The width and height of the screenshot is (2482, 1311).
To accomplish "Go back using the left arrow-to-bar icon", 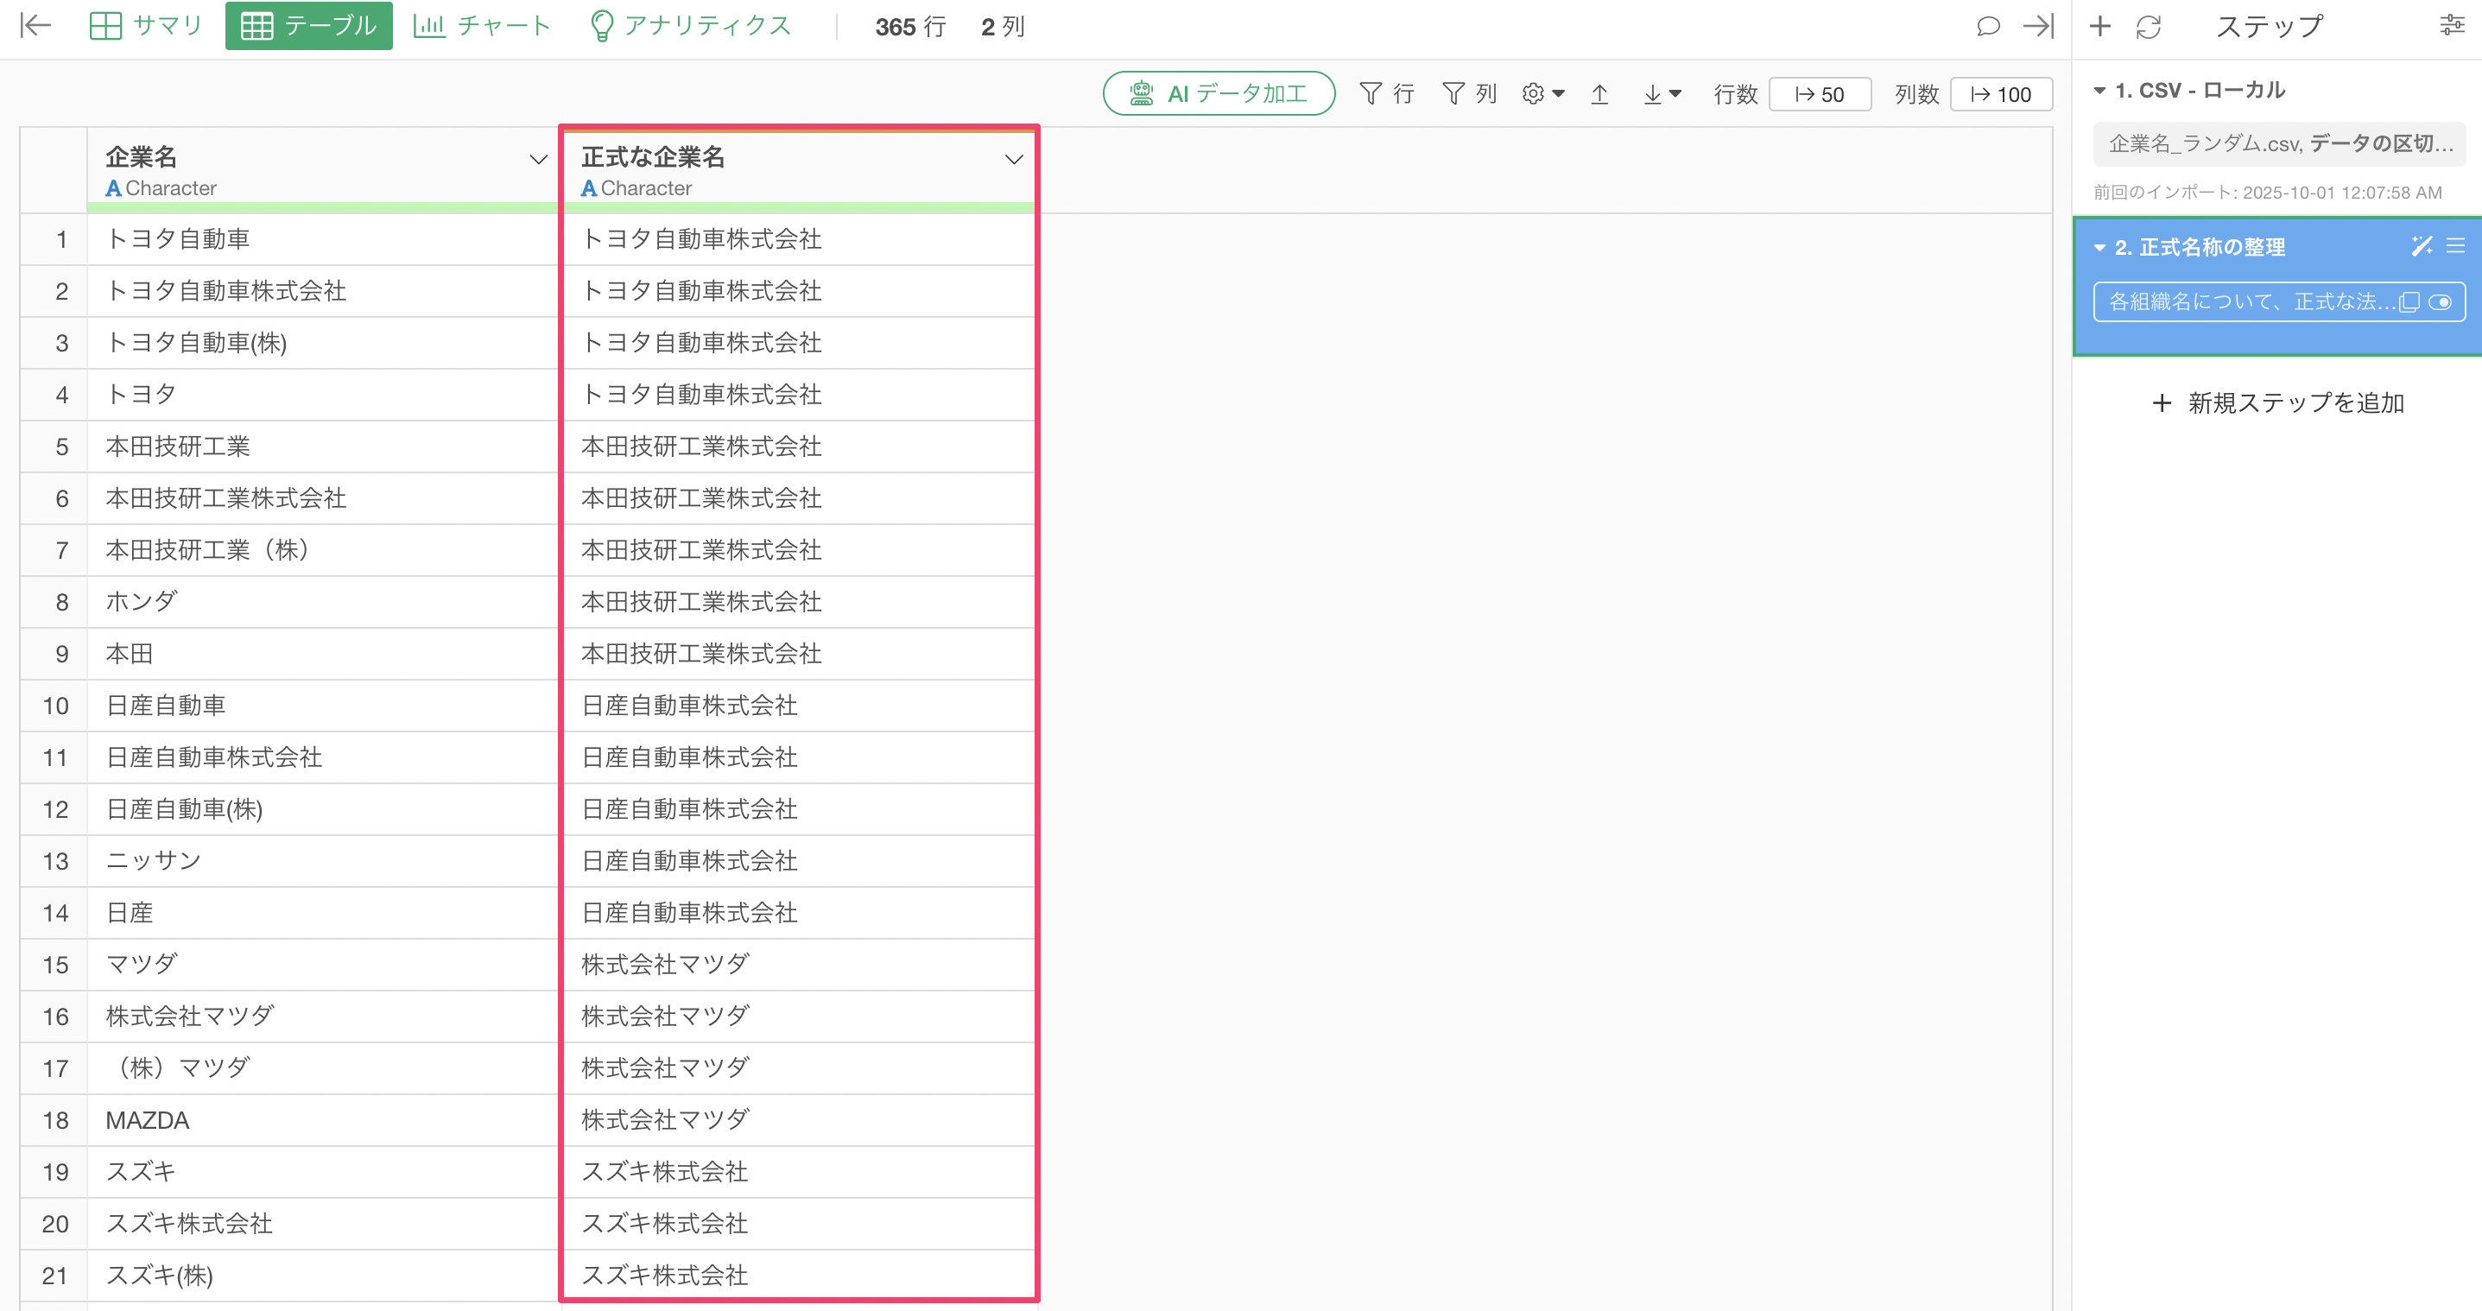I will [x=35, y=26].
